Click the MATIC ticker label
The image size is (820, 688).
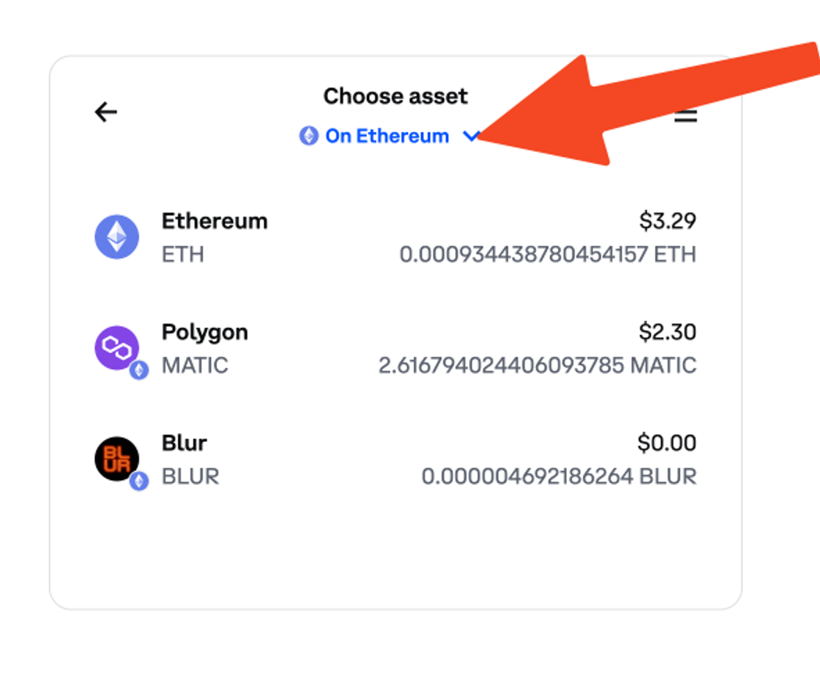[x=195, y=366]
